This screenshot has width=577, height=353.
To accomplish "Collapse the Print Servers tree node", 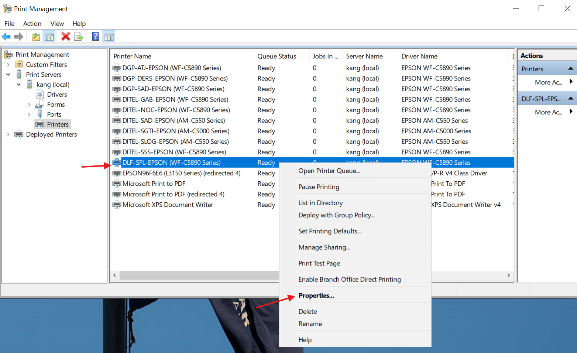I will coord(8,75).
